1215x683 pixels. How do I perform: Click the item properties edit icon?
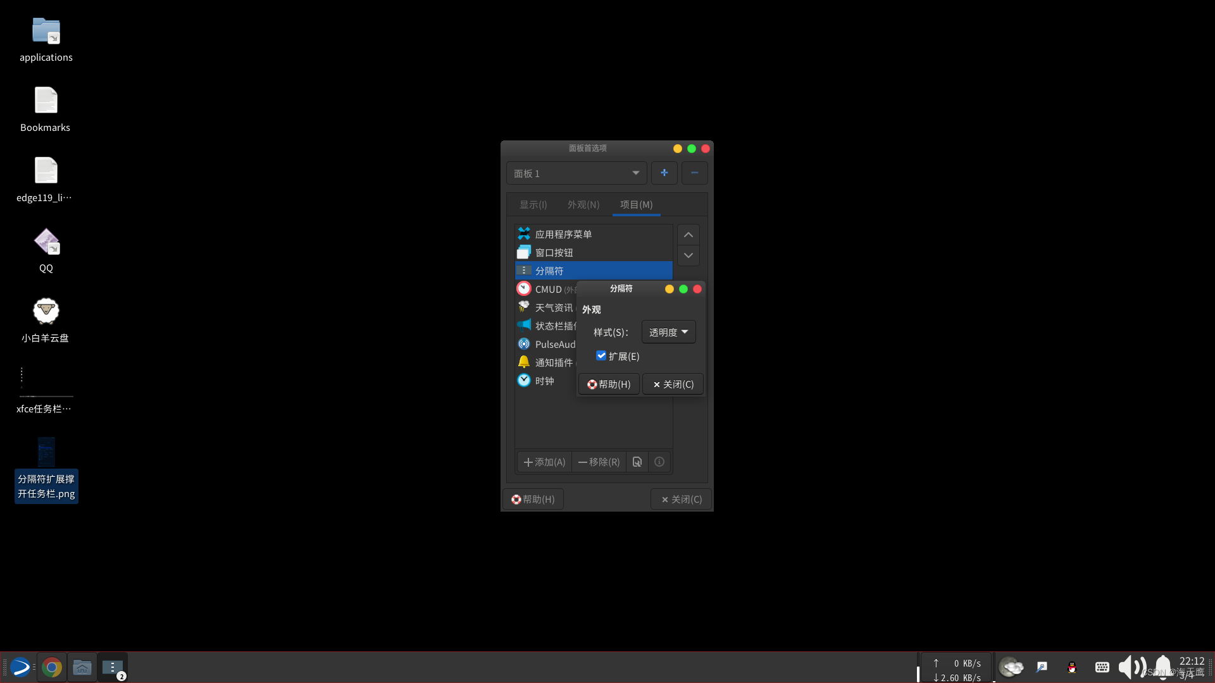pos(637,462)
